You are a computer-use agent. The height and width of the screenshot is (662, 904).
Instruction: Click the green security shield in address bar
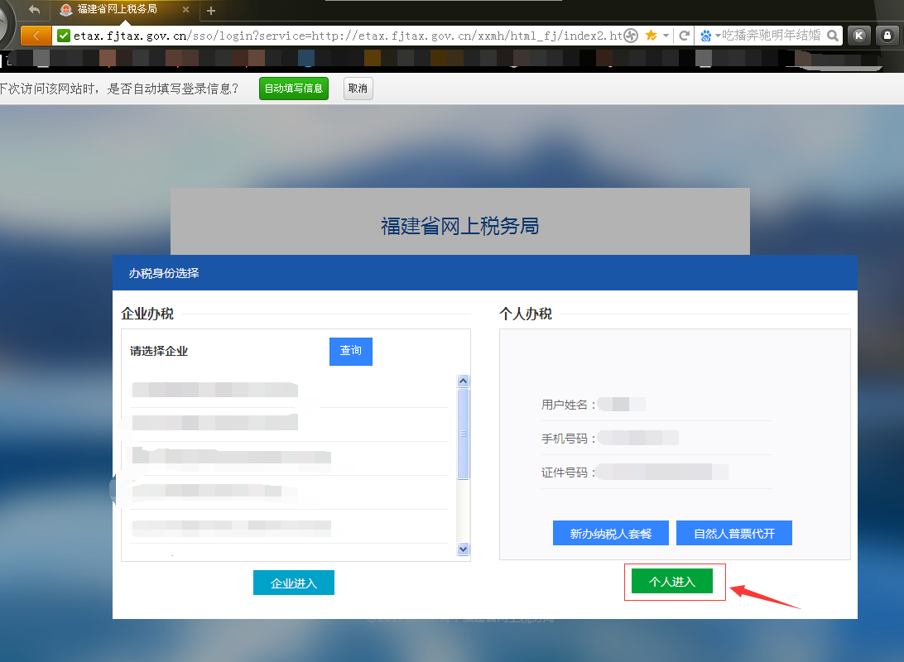[64, 36]
